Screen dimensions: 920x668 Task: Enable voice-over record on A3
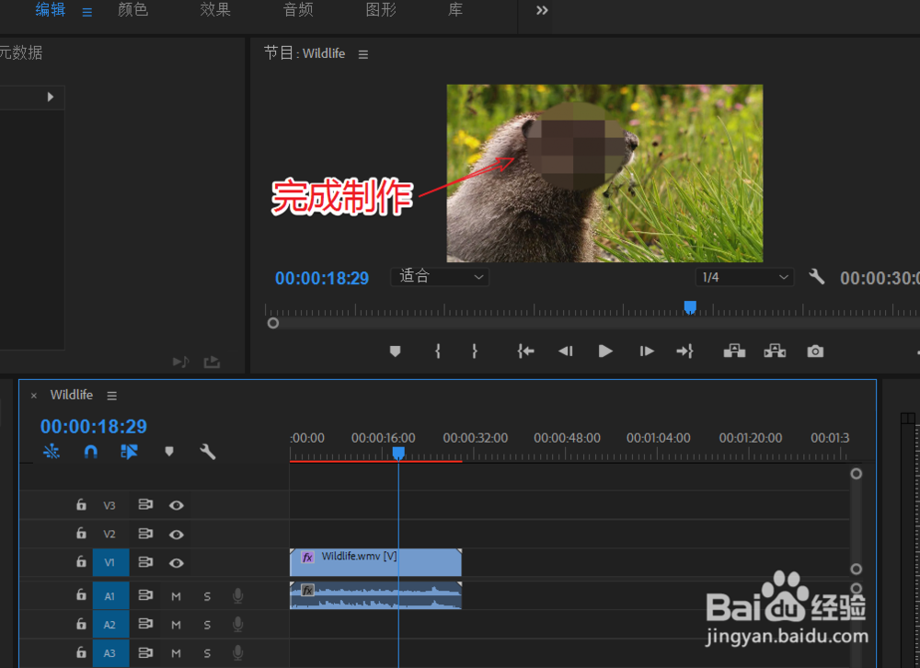pos(237,652)
